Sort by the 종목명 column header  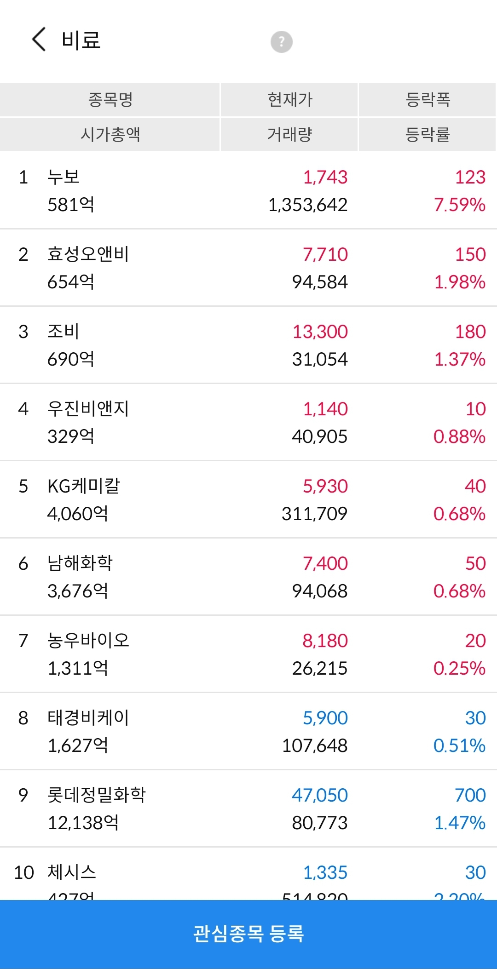tap(110, 99)
